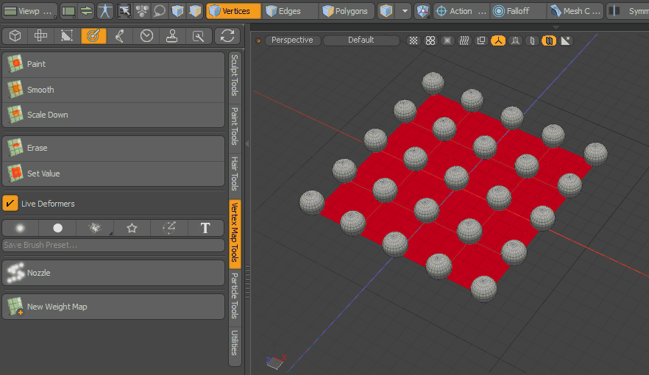Open the Falloff menu
The height and width of the screenshot is (375, 649).
click(x=518, y=11)
